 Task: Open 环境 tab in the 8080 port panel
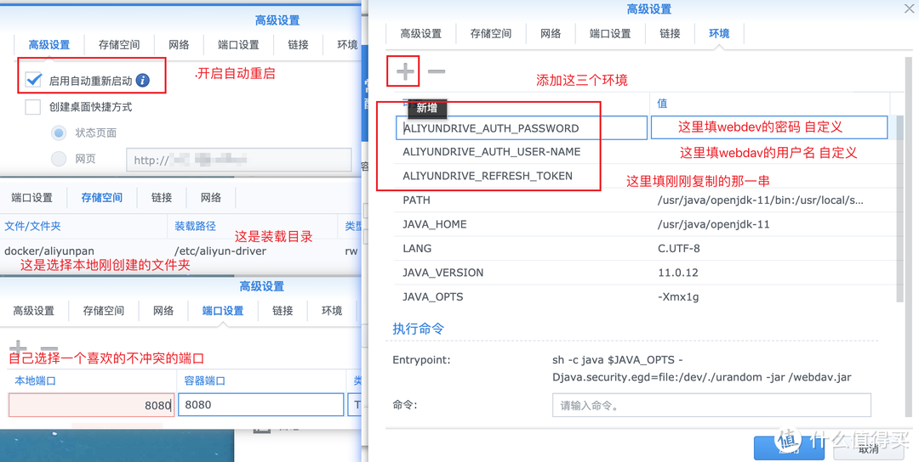click(x=332, y=311)
